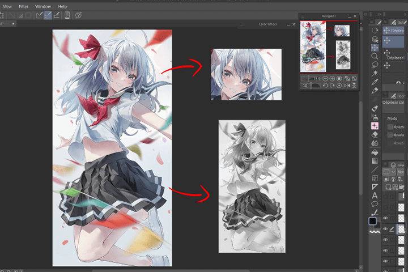Reset rotation in the Navigator
This screenshot has height=272, width=408.
point(339,86)
